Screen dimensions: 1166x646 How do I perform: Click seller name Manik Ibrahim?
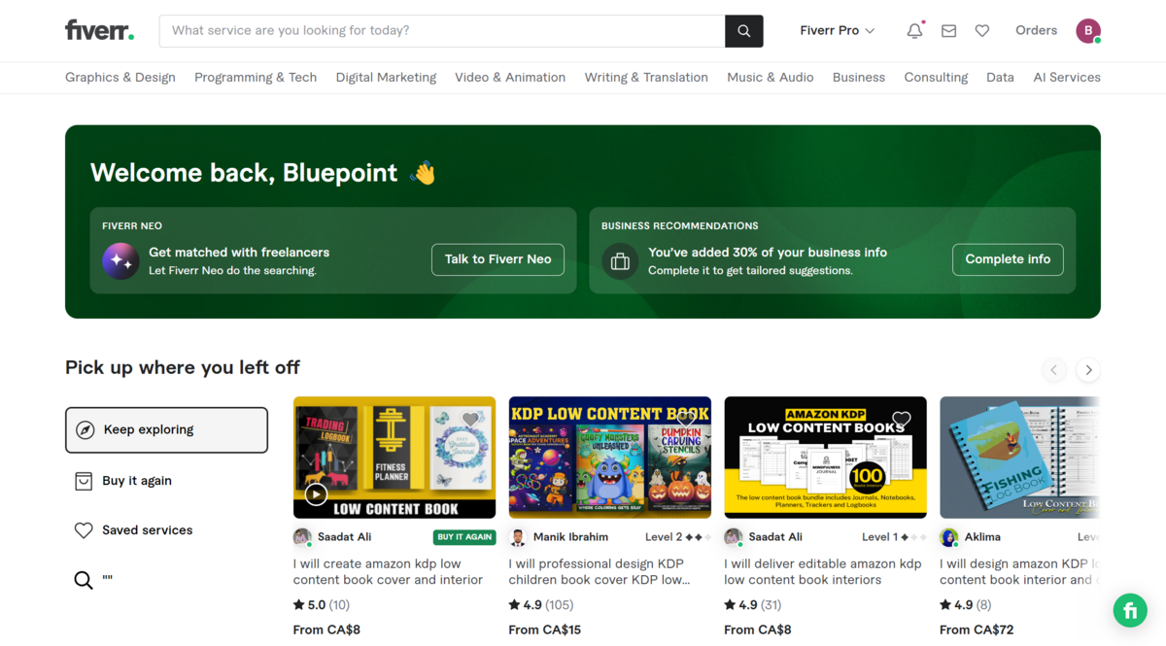[571, 537]
